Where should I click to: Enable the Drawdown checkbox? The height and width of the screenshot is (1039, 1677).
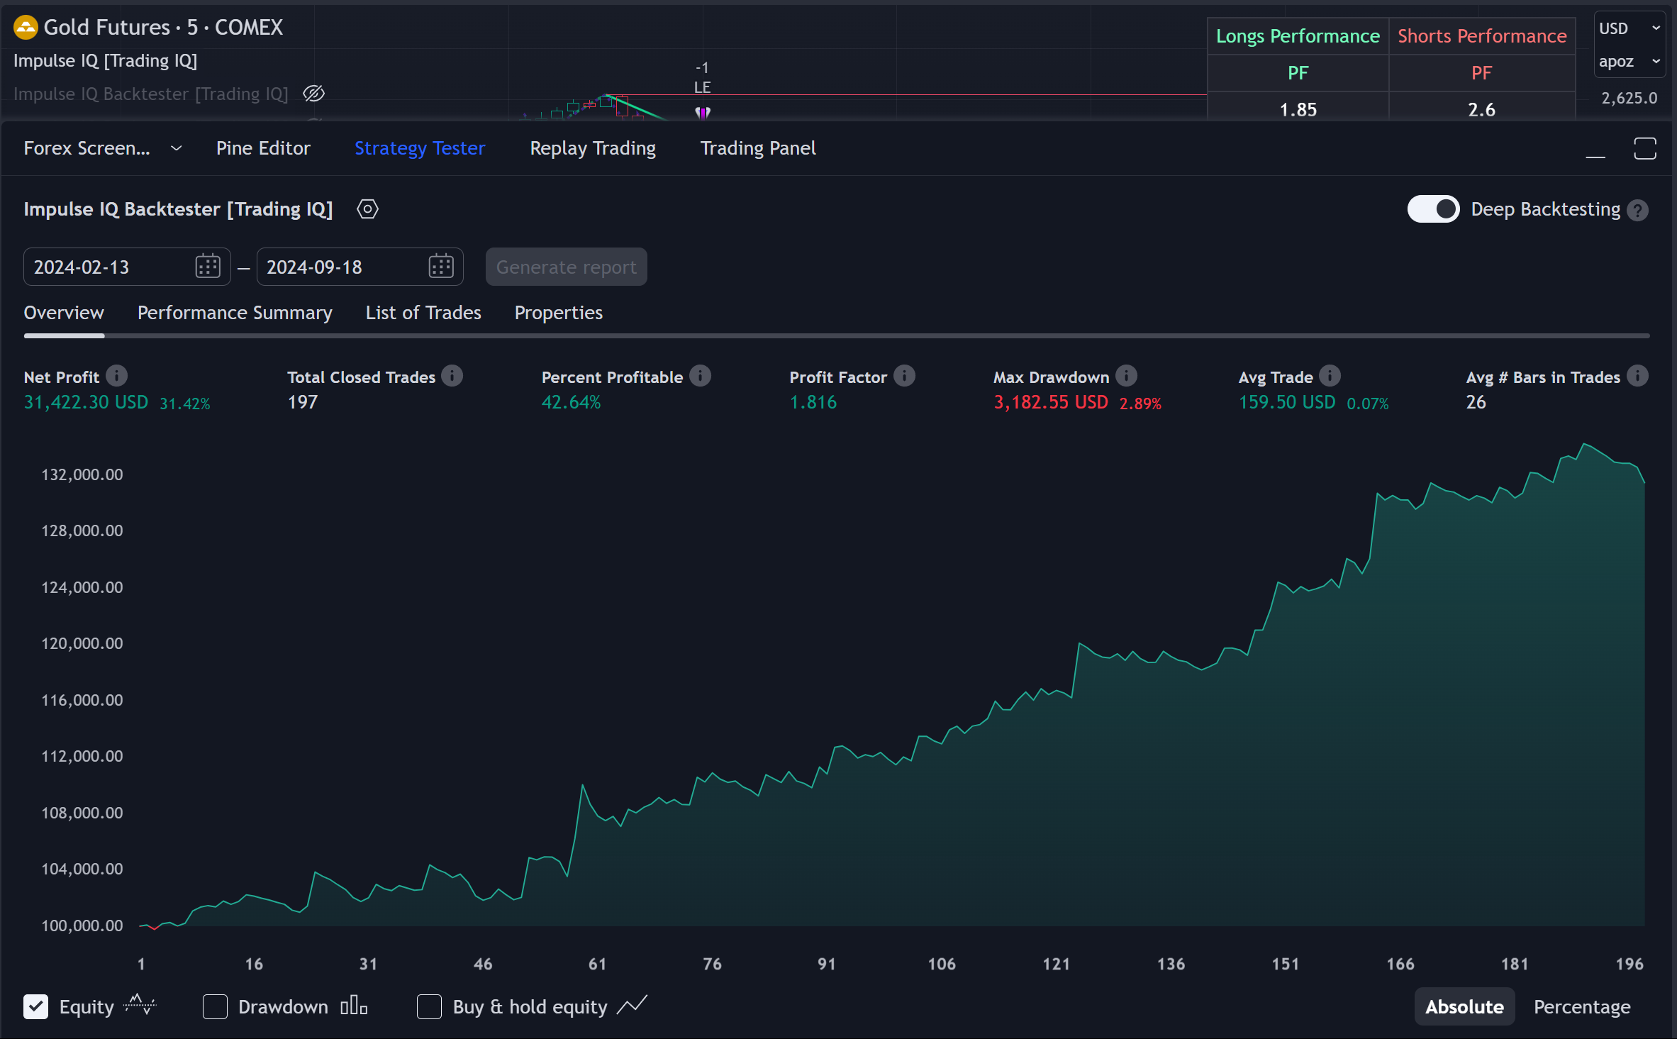(x=215, y=1006)
